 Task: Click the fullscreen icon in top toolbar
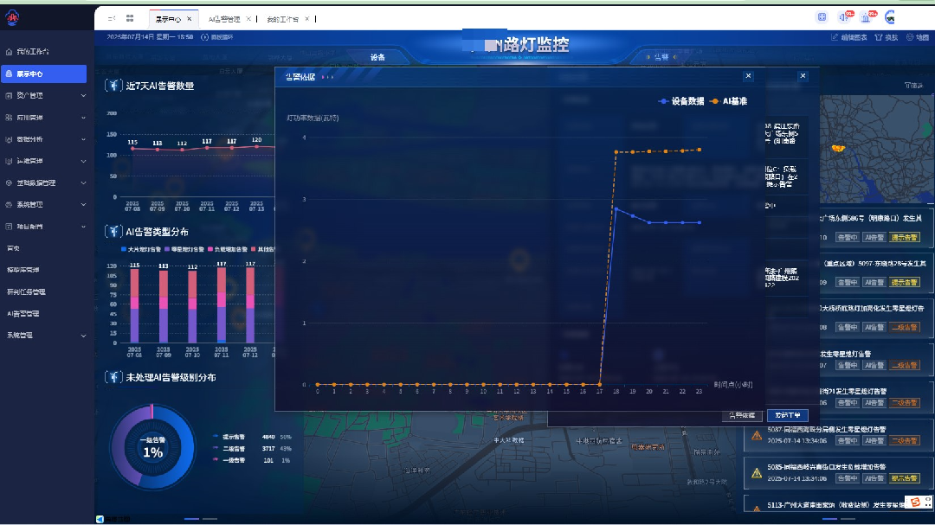[x=822, y=17]
